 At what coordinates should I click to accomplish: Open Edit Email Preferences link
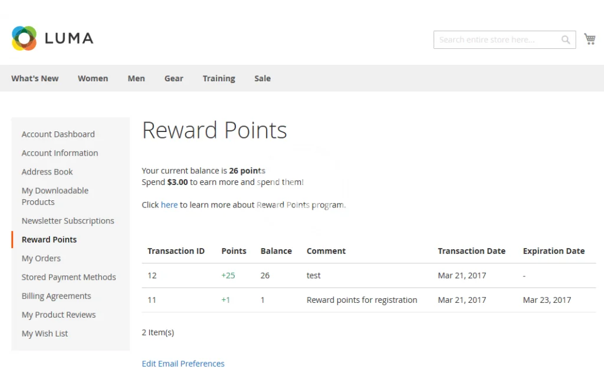183,364
